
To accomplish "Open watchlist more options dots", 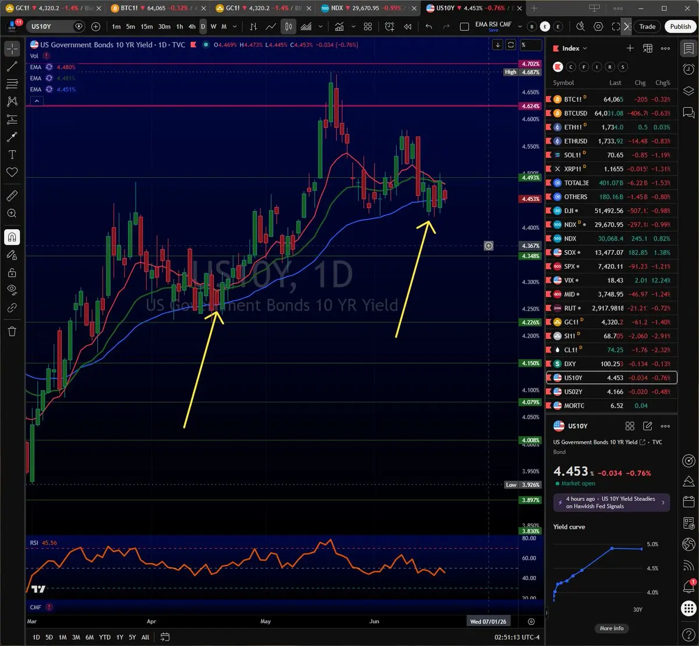I will (x=665, y=48).
